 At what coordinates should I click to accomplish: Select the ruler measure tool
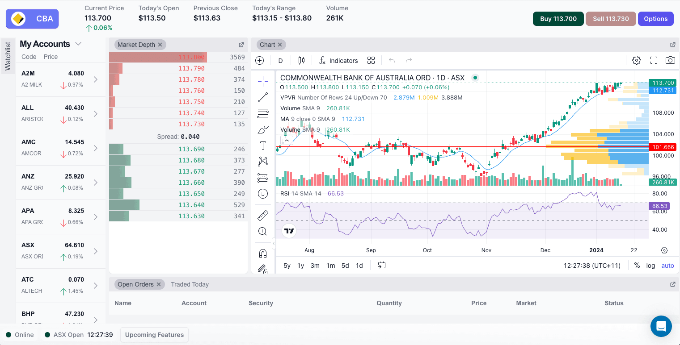click(x=263, y=216)
